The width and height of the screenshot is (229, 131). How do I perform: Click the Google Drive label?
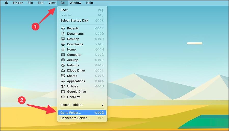click(x=76, y=91)
